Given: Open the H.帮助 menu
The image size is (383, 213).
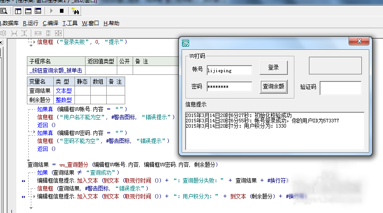Looking at the screenshot, I should click(111, 23).
